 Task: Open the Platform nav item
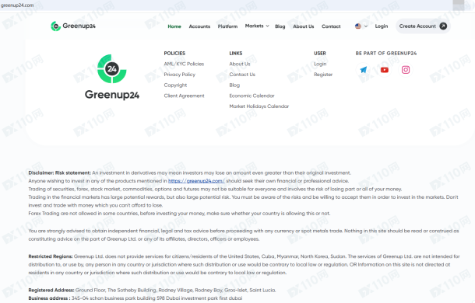pyautogui.click(x=227, y=26)
